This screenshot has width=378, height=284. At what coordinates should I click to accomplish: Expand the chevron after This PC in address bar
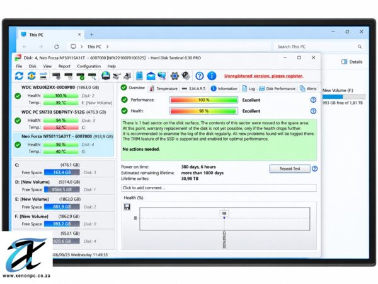107,47
